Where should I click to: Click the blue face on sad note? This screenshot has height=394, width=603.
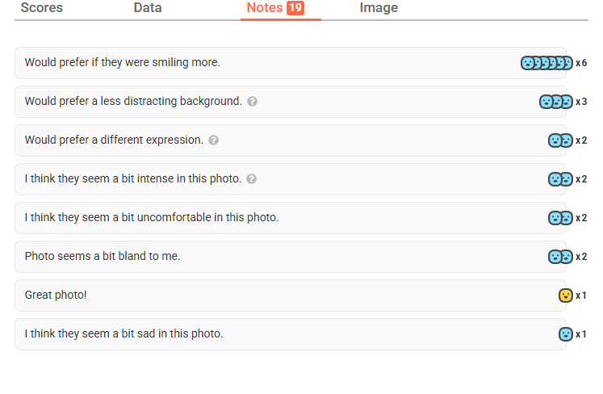(566, 334)
